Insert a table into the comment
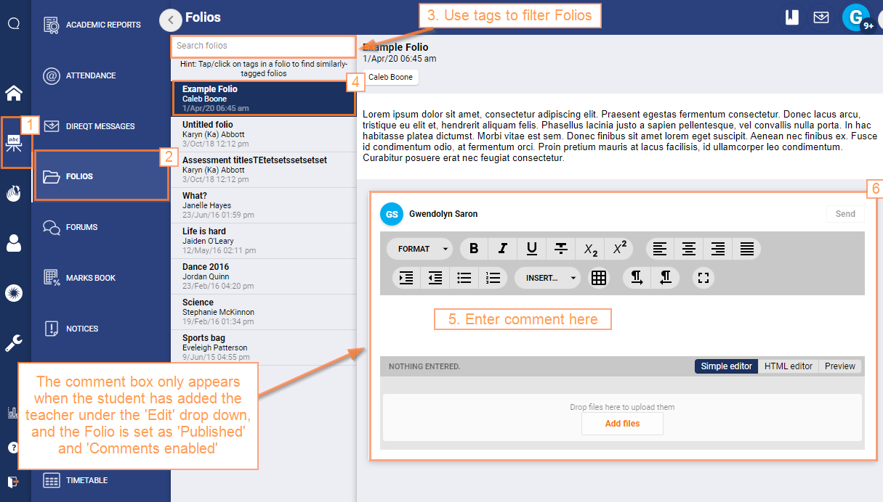883x502 pixels. click(598, 278)
